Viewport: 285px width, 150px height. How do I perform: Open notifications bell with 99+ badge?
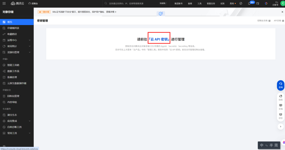tap(249, 3)
